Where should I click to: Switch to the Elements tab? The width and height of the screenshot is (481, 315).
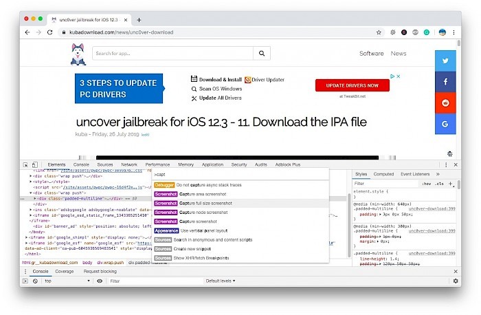click(56, 165)
